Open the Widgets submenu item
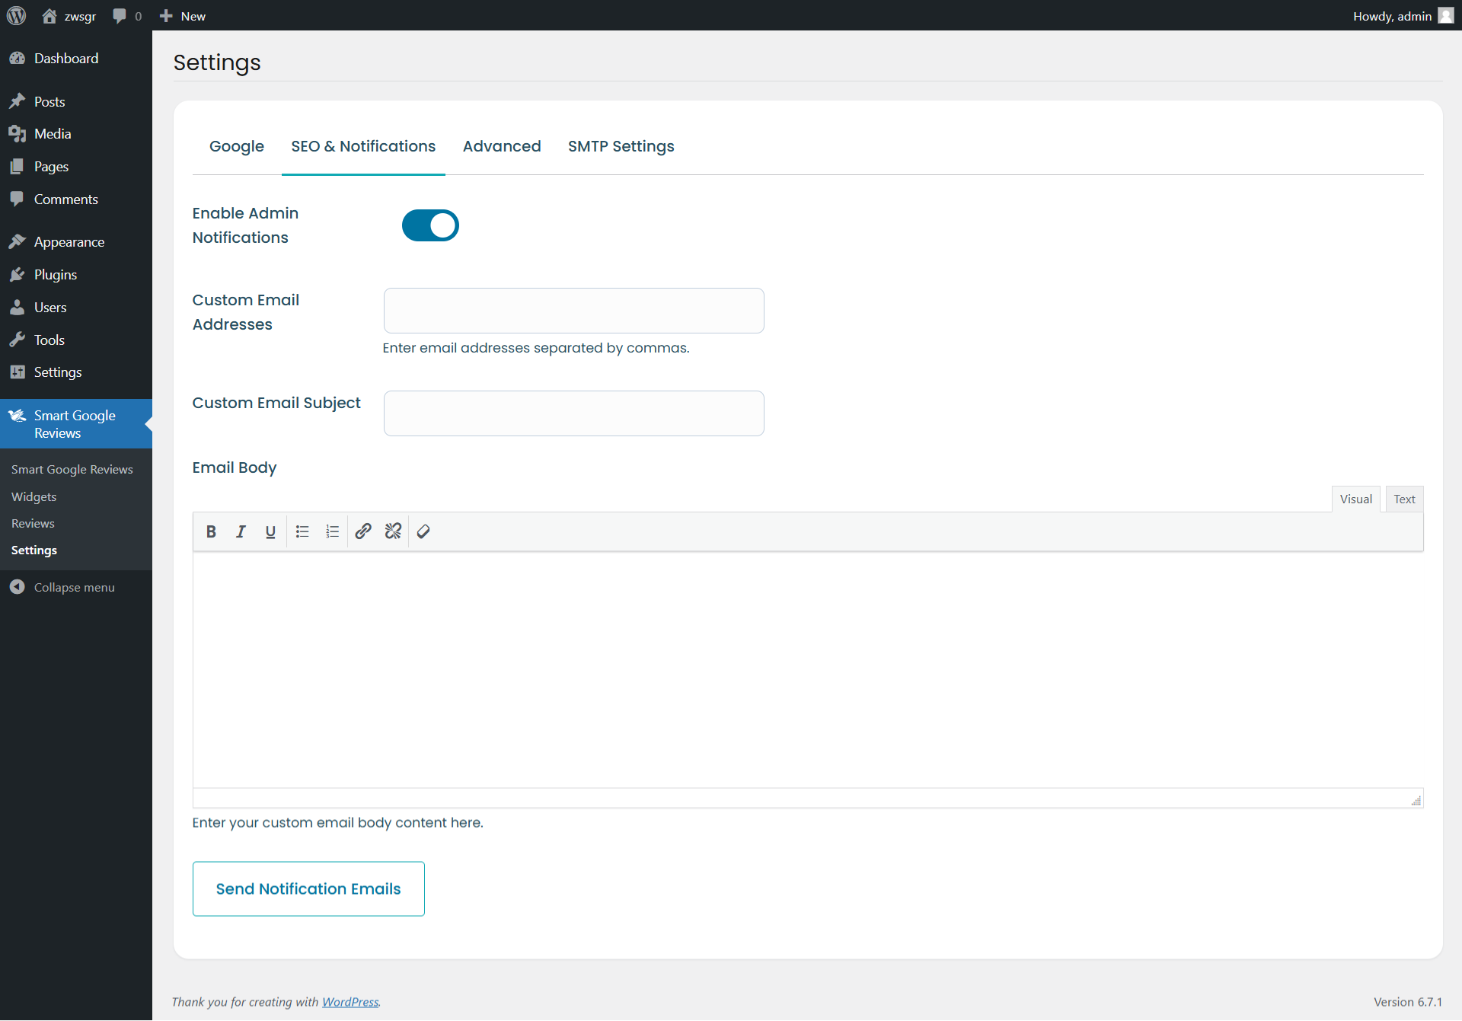The height and width of the screenshot is (1021, 1462). (34, 497)
